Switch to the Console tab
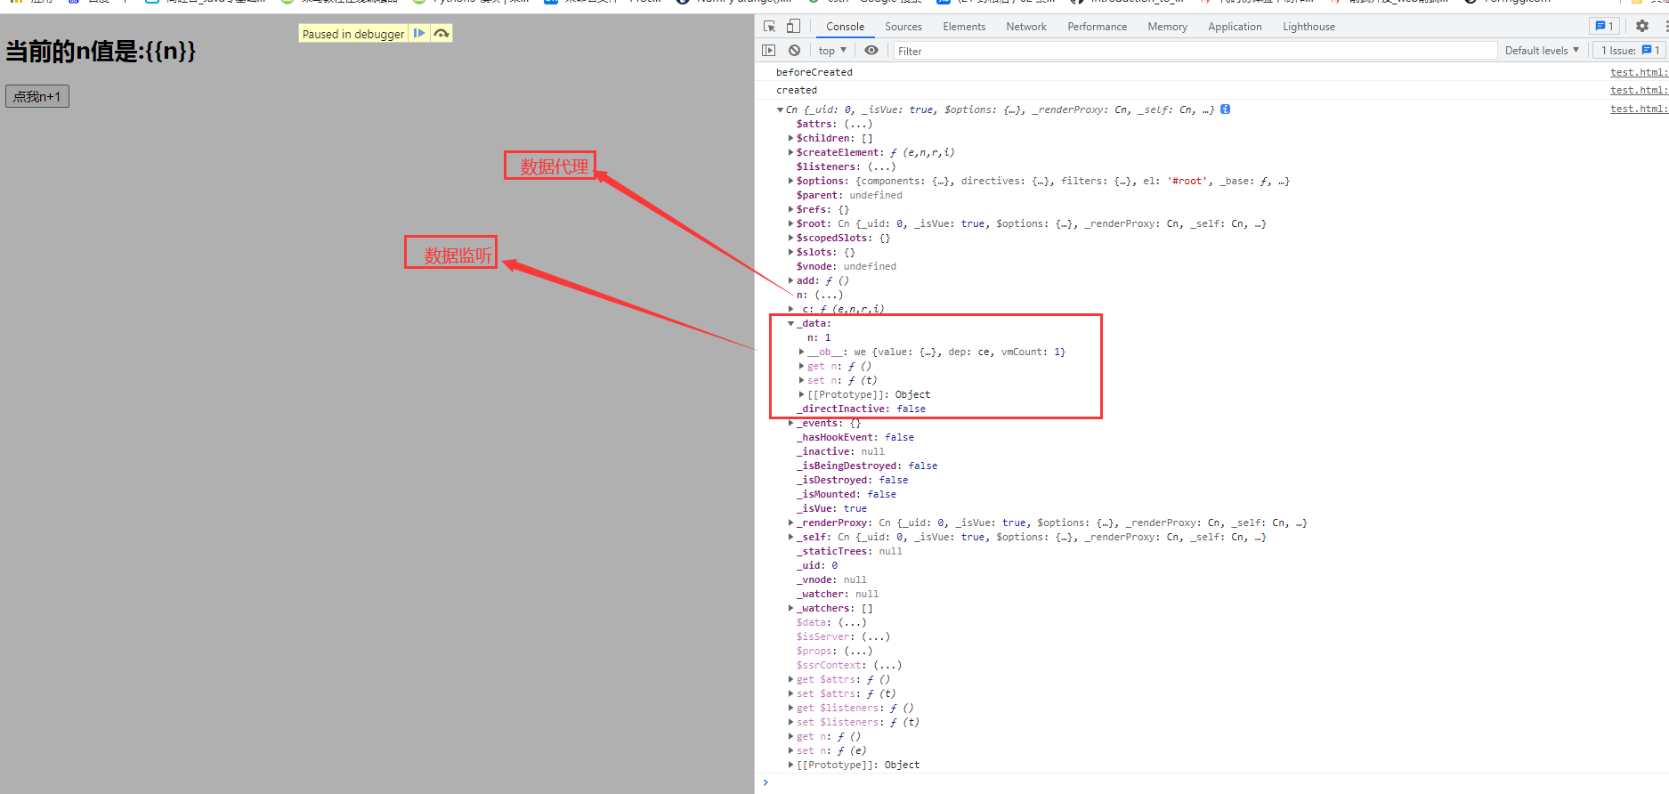The image size is (1669, 794). tap(845, 27)
